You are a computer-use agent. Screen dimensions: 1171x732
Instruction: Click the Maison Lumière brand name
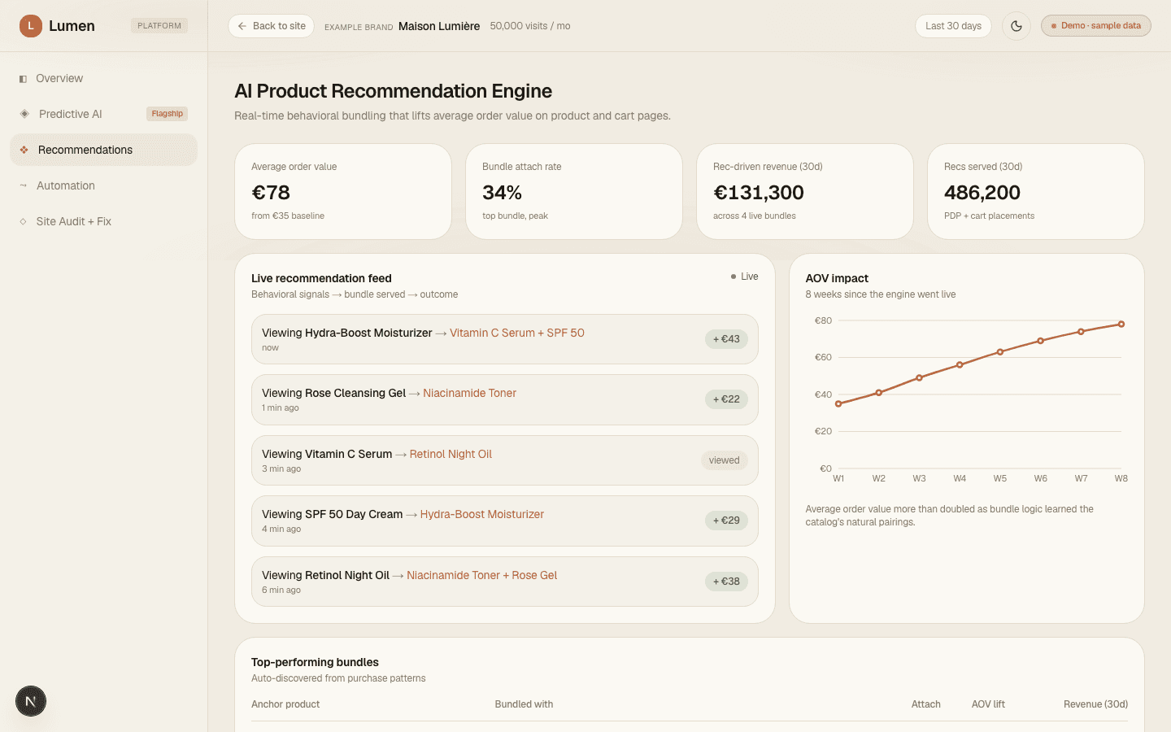click(439, 26)
